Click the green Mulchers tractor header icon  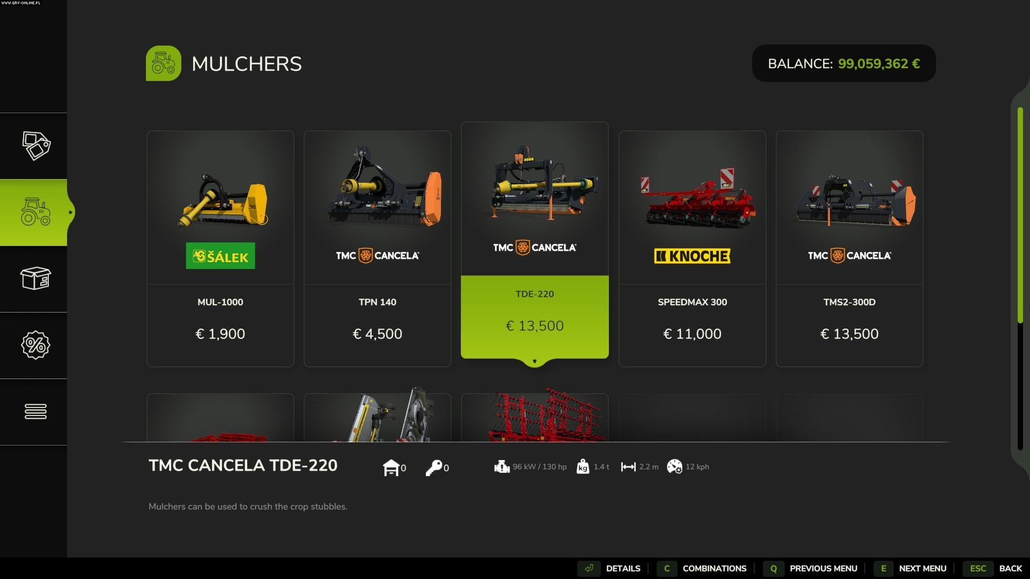pyautogui.click(x=164, y=63)
